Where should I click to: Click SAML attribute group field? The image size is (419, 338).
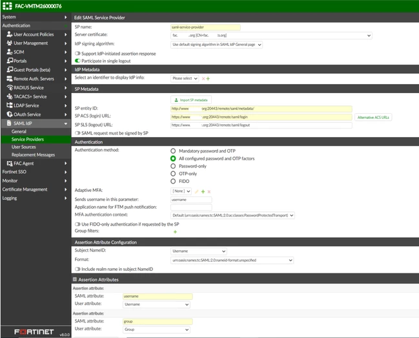point(158,321)
